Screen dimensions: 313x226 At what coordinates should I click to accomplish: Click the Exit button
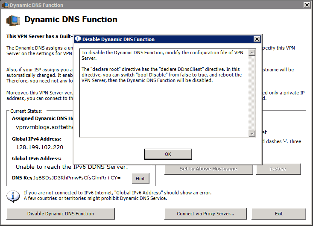(x=278, y=214)
